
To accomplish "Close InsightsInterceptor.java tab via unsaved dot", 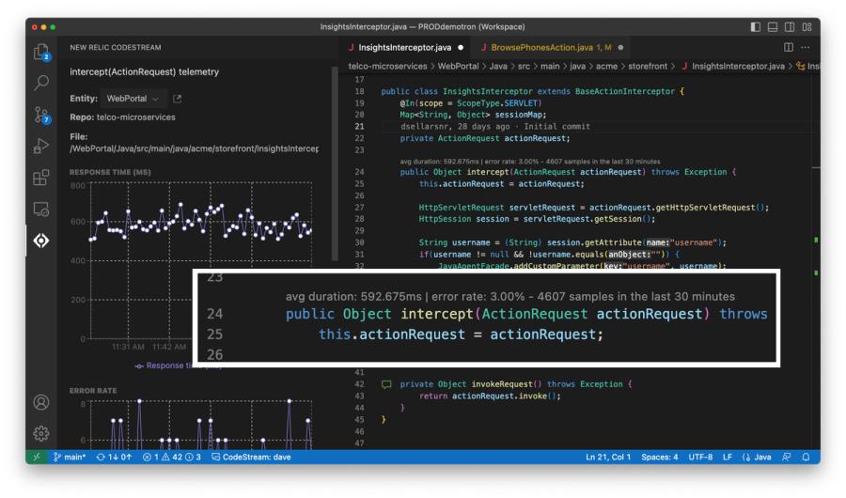I will (461, 48).
